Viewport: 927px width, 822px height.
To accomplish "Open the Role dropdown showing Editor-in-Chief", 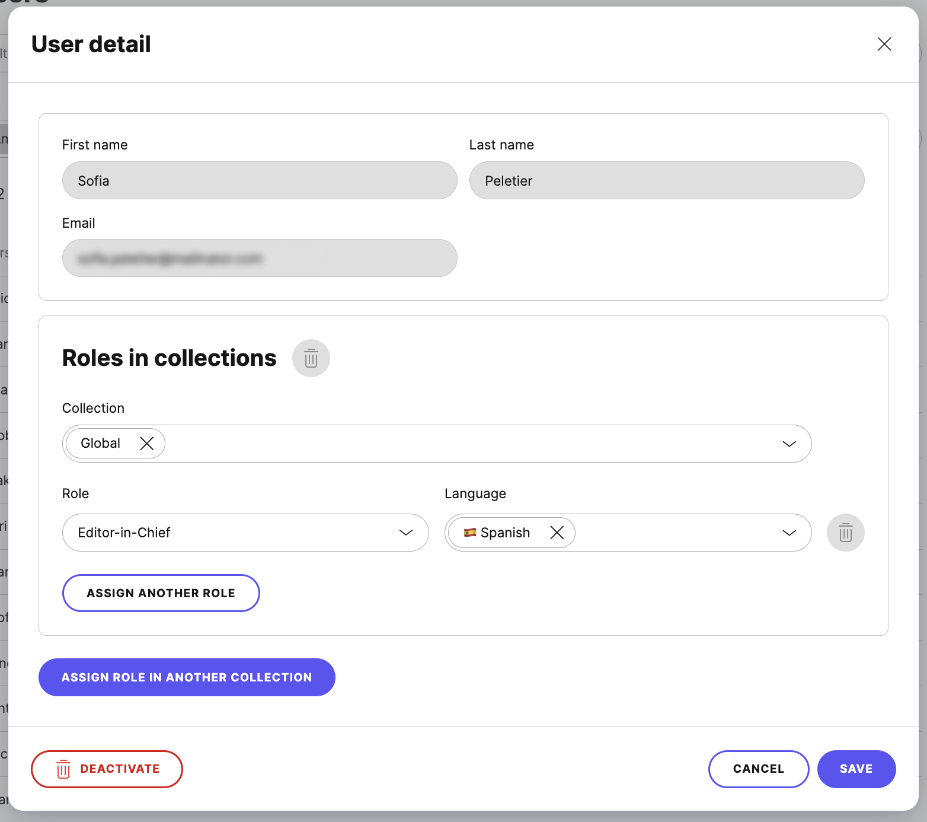I will pos(407,532).
